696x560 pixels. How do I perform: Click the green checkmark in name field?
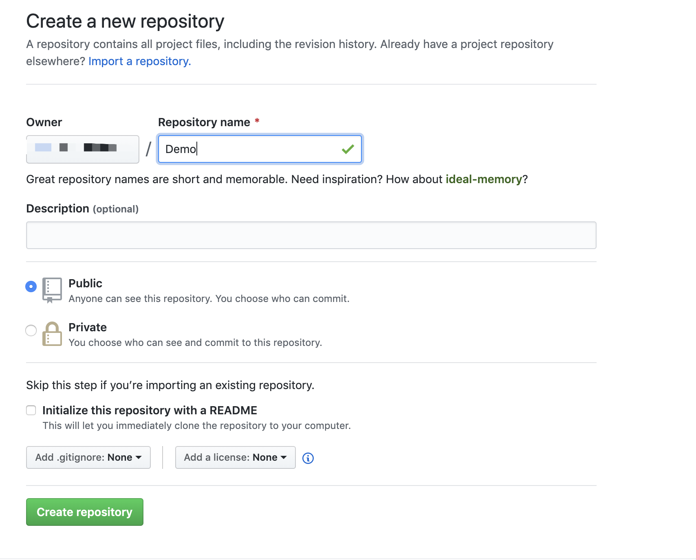click(x=348, y=149)
